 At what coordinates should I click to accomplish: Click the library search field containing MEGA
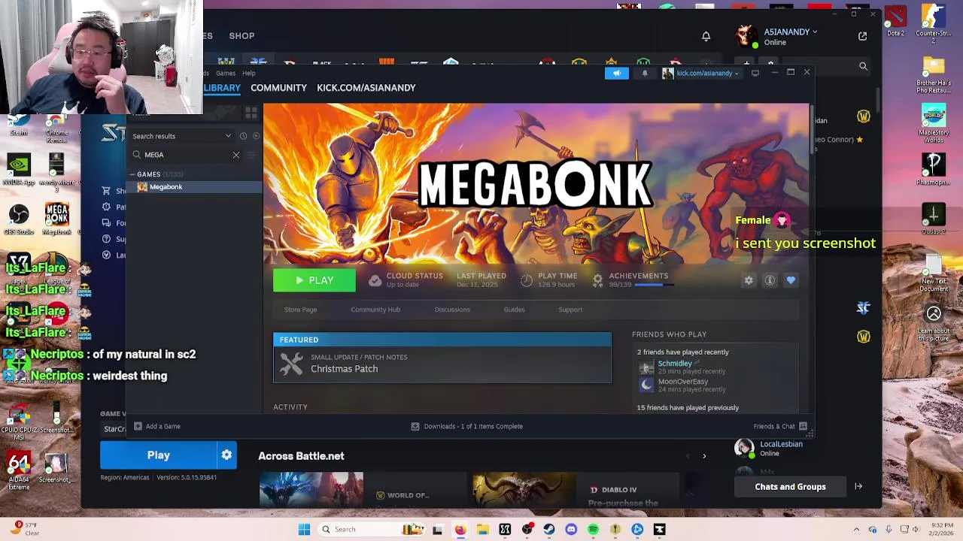(x=186, y=155)
